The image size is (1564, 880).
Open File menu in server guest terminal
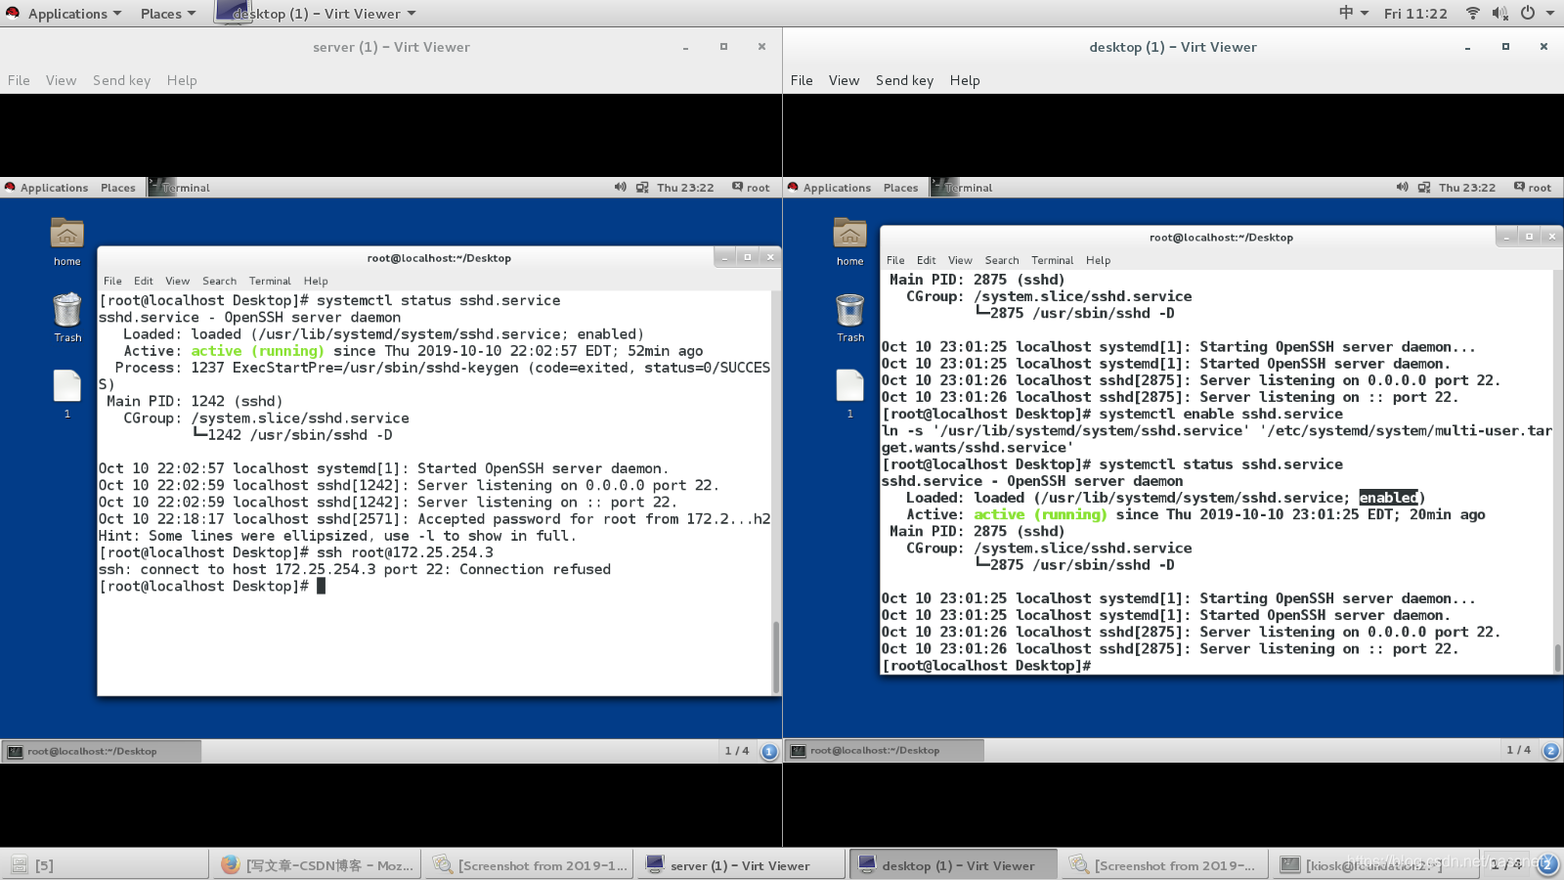(112, 281)
